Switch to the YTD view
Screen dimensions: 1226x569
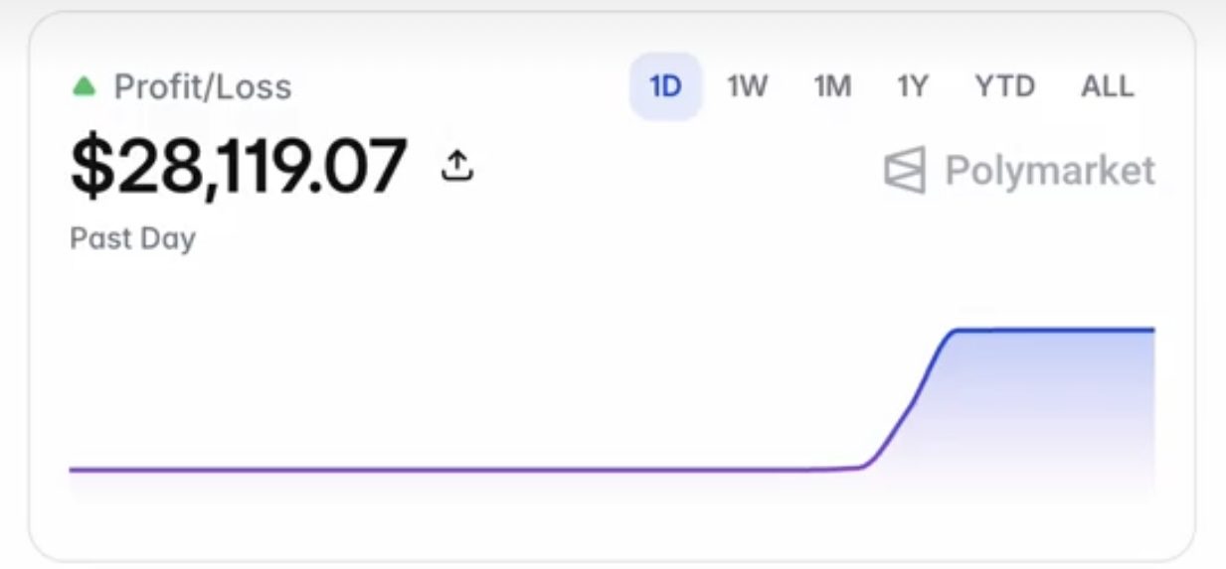tap(1004, 86)
